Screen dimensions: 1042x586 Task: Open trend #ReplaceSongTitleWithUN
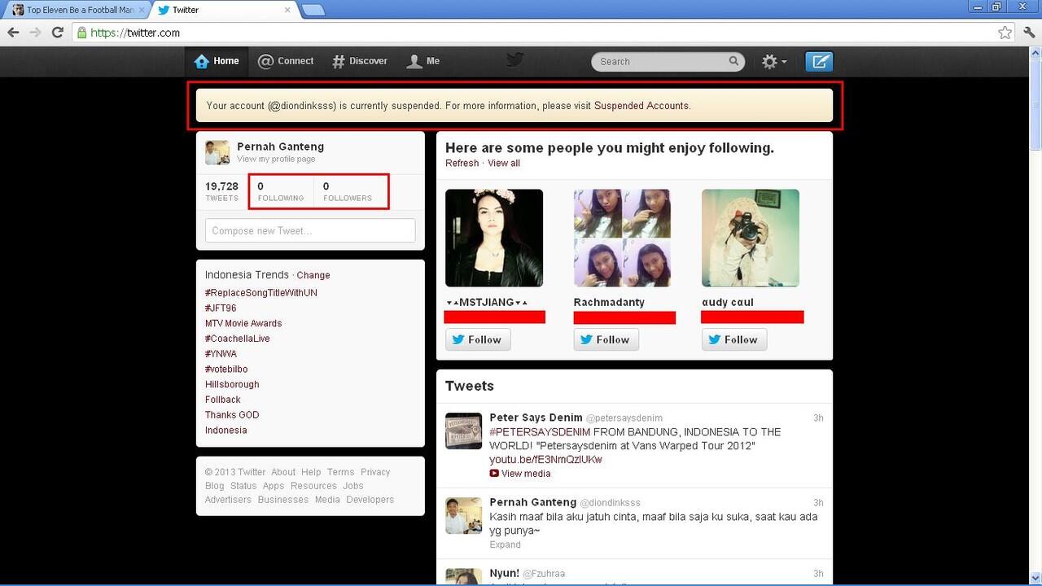point(261,293)
